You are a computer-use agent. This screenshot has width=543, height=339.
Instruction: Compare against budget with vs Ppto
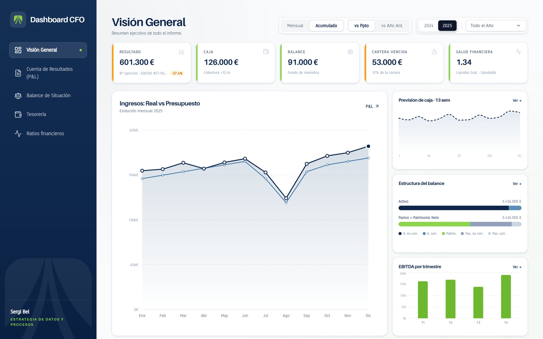[361, 26]
